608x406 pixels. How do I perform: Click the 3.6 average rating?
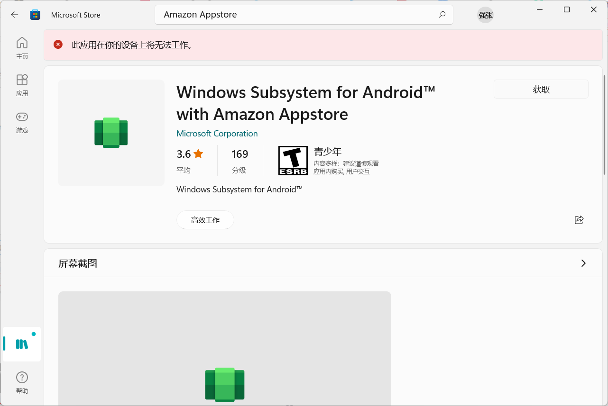(x=184, y=154)
